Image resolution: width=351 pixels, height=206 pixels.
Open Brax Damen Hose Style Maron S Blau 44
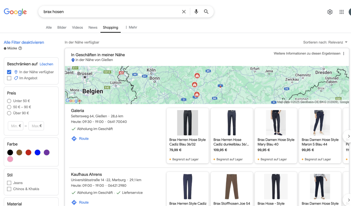[320, 136]
